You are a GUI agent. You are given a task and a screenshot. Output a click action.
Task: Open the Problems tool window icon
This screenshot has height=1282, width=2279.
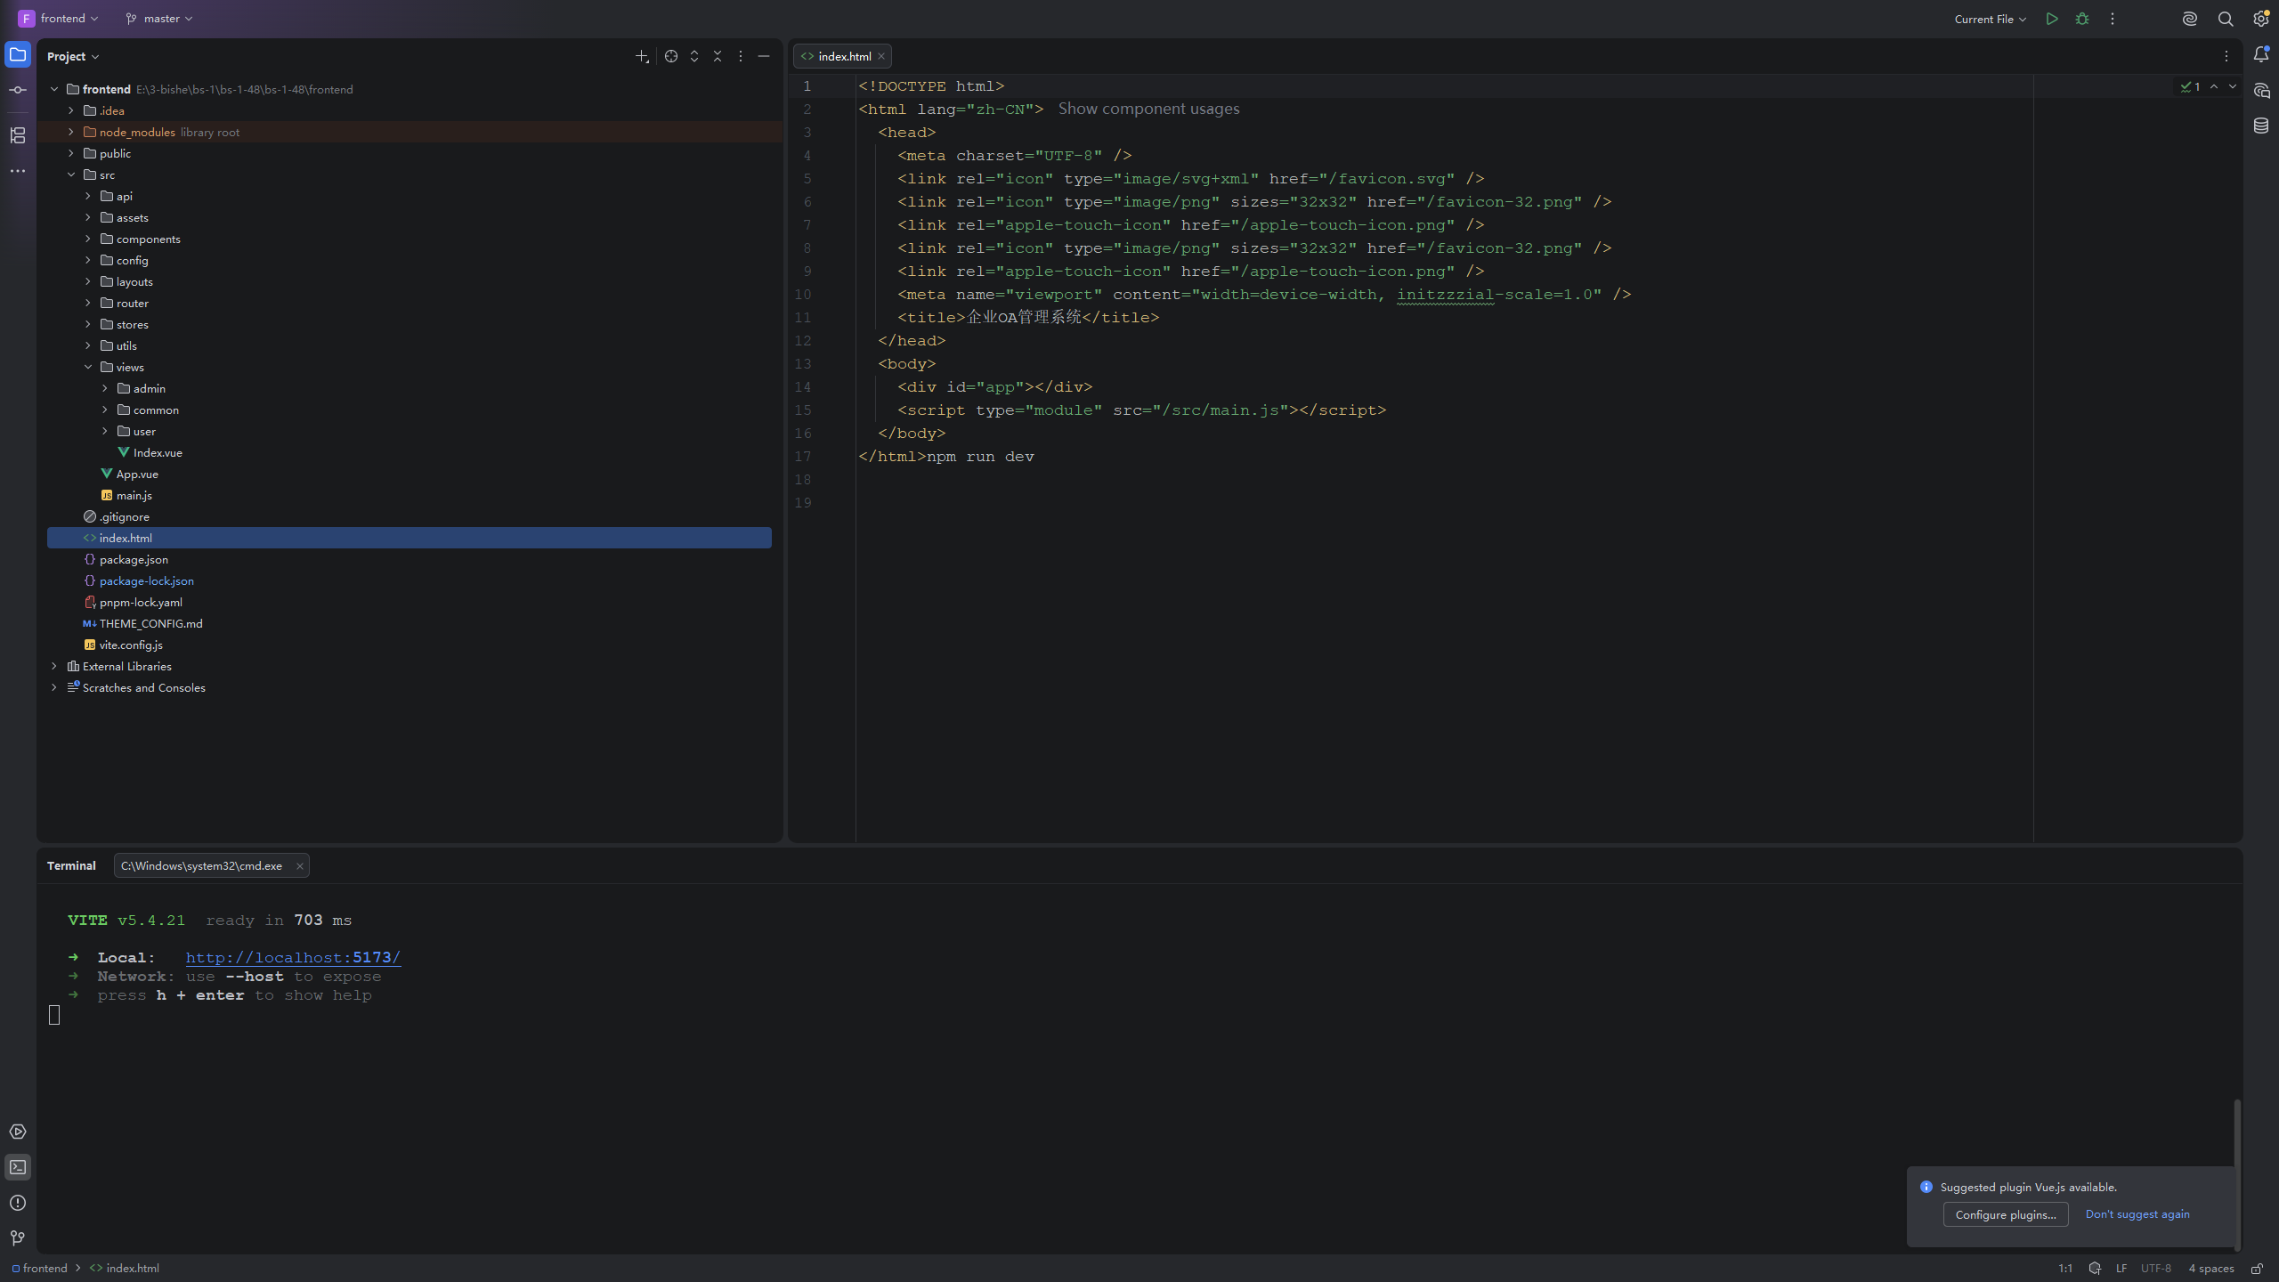[x=18, y=1203]
